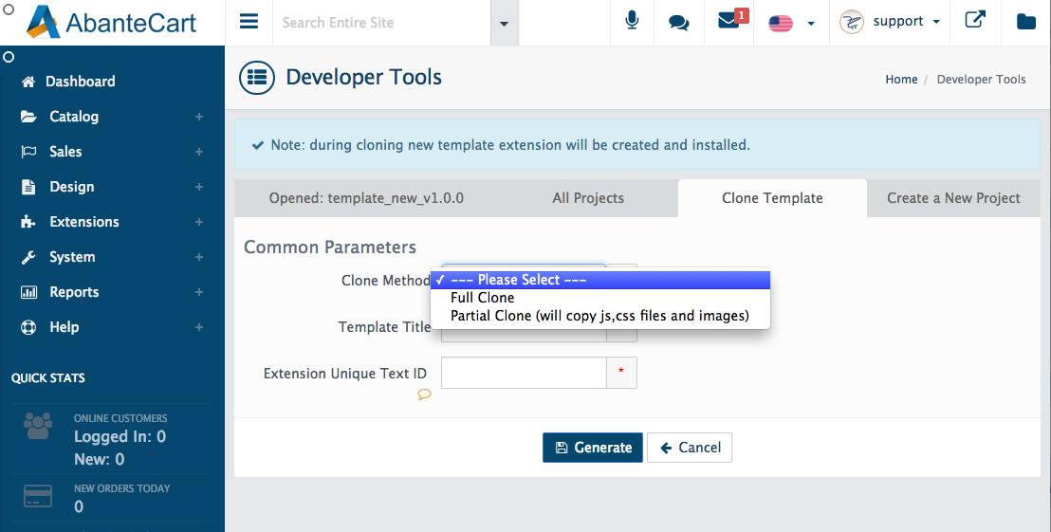Viewport: 1051px width, 532px height.
Task: Click the Sales flag icon
Action: pyautogui.click(x=28, y=152)
